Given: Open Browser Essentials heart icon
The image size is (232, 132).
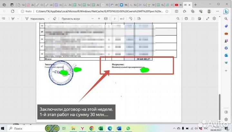Looking at the screenshot, I should click(201, 11).
